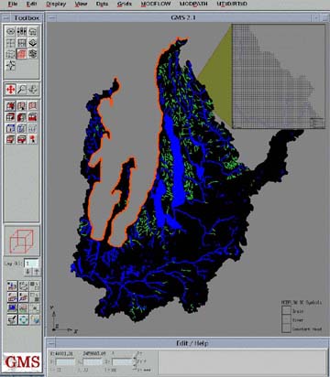Select the stacked diamond layers module icon
The height and width of the screenshot is (377, 330).
33,43
